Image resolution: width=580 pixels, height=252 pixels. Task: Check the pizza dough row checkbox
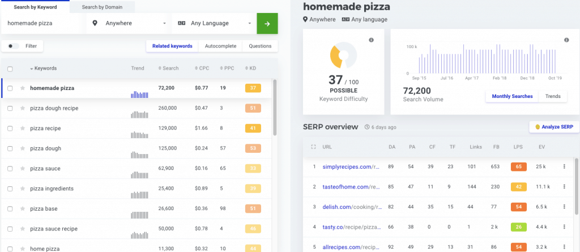10,148
